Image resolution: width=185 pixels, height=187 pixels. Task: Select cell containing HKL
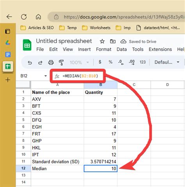pos(57,148)
